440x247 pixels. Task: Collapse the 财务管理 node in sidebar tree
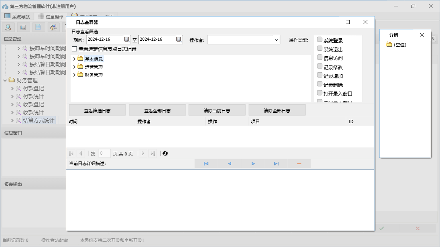[5, 80]
